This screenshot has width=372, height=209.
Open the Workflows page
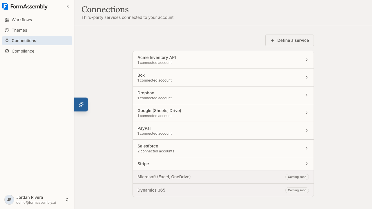click(x=37, y=20)
